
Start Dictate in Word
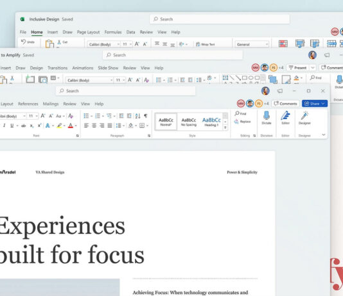click(267, 118)
